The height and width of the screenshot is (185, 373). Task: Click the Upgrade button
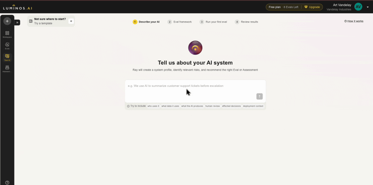[312, 7]
